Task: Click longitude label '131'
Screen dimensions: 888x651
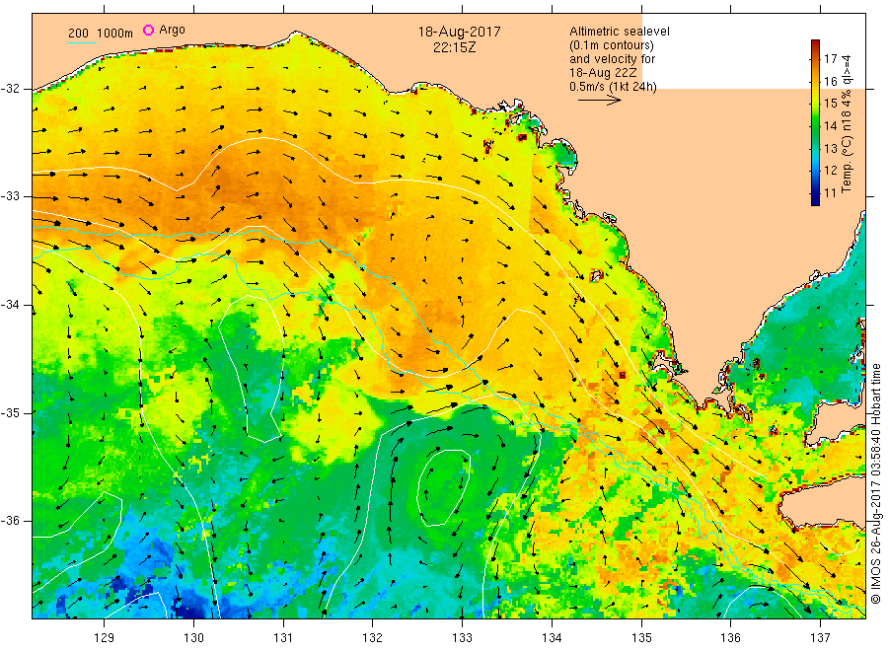Action: [x=283, y=638]
